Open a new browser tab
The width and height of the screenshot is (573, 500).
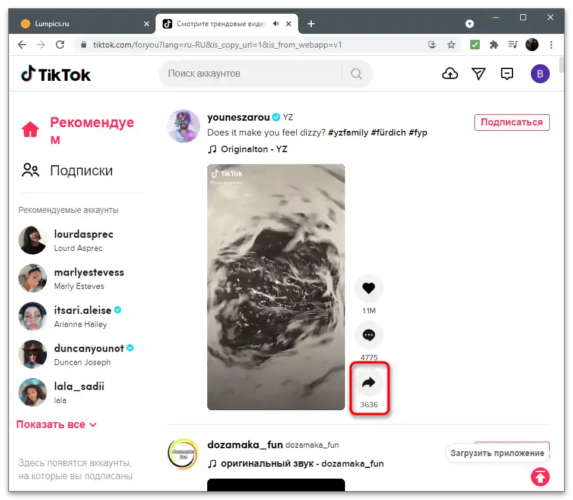(311, 24)
